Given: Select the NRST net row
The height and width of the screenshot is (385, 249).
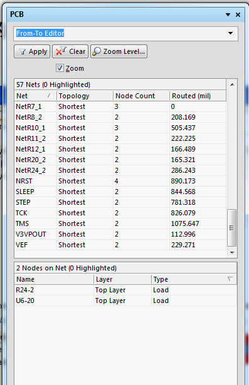Looking at the screenshot, I should pos(120,181).
